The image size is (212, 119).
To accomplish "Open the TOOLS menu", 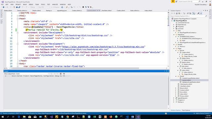I will 43,4.
